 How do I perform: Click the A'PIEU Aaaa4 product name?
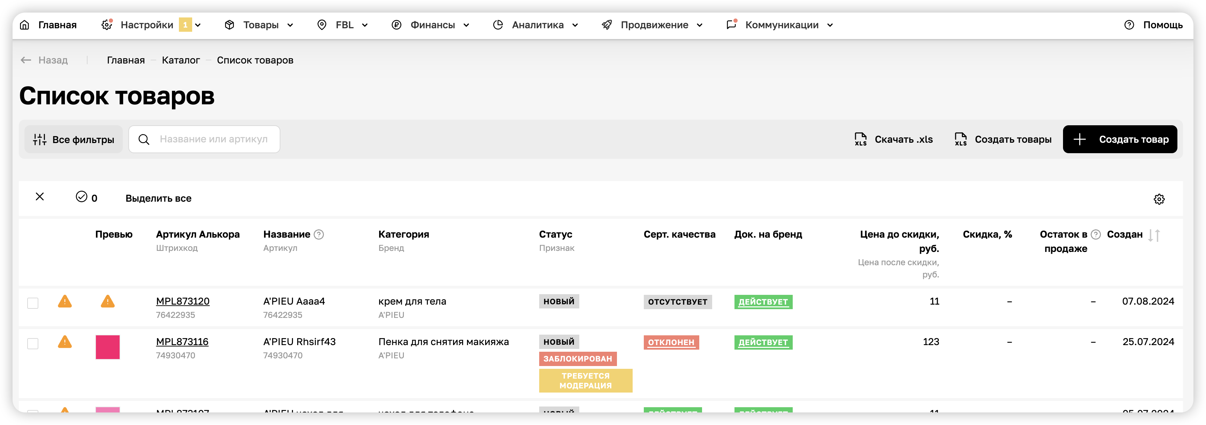click(294, 301)
